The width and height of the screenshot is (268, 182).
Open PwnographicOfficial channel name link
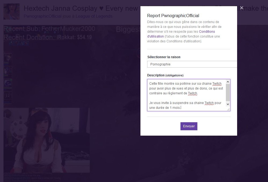pos(42,16)
